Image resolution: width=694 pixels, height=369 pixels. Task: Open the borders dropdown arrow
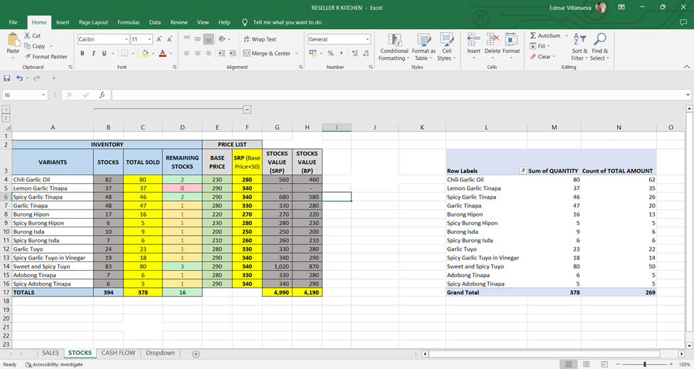[x=133, y=53]
